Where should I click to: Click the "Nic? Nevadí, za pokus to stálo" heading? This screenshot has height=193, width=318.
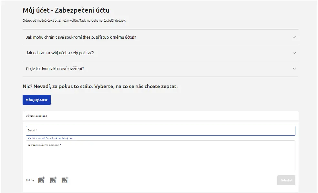pos(100,86)
